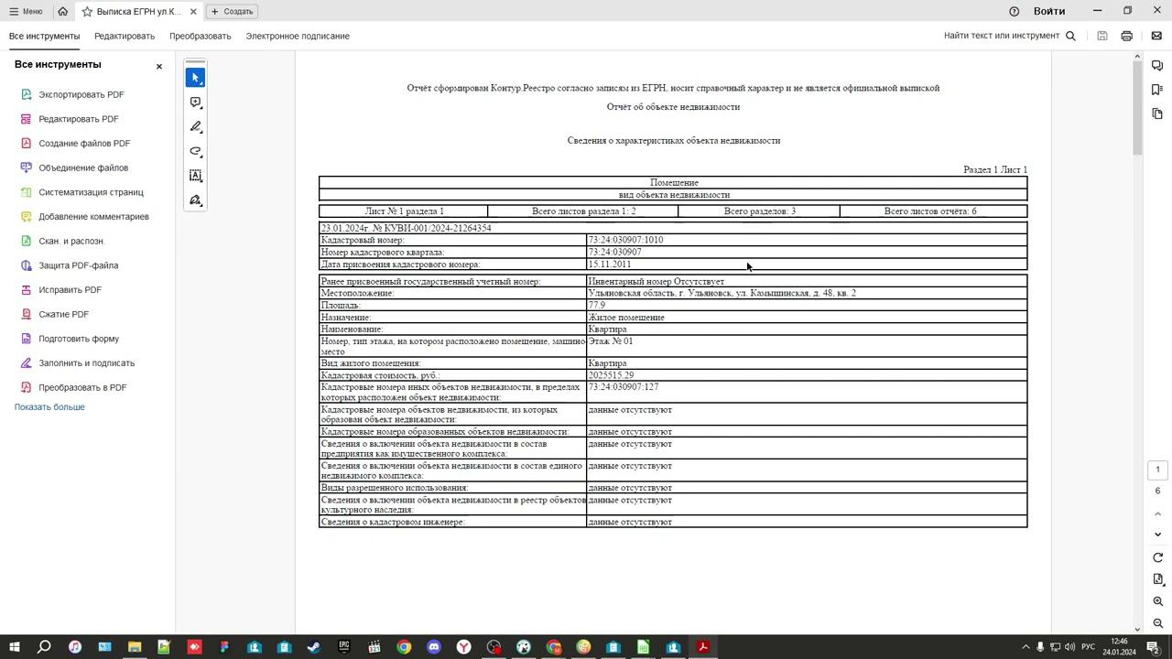Open the comments panel on right rail
The image size is (1172, 659).
point(1157,66)
